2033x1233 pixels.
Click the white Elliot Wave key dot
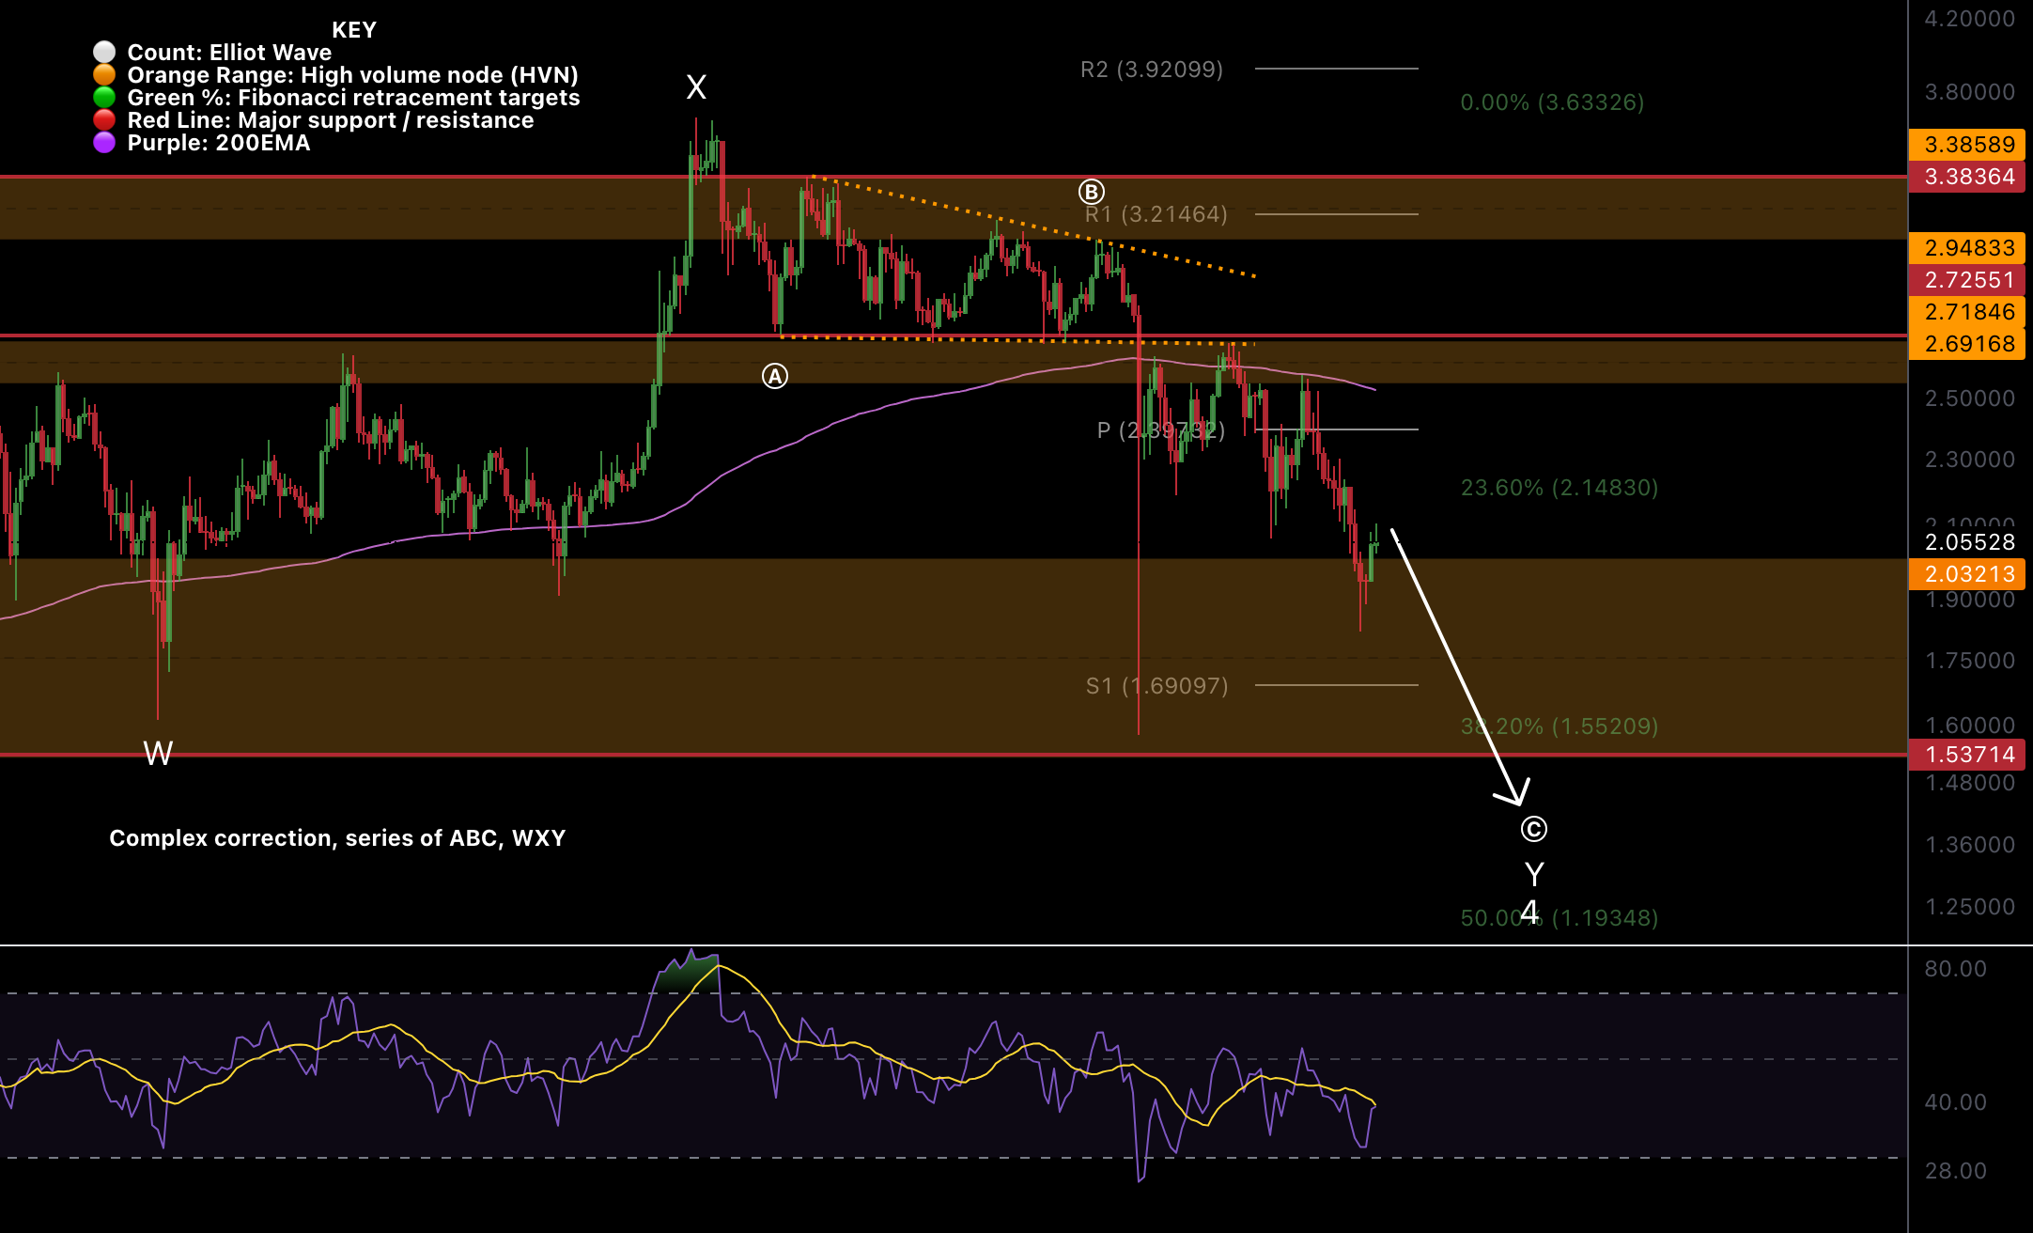click(x=104, y=53)
